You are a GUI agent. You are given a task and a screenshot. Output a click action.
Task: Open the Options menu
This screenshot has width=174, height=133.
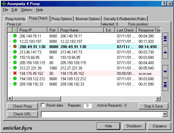27,10
